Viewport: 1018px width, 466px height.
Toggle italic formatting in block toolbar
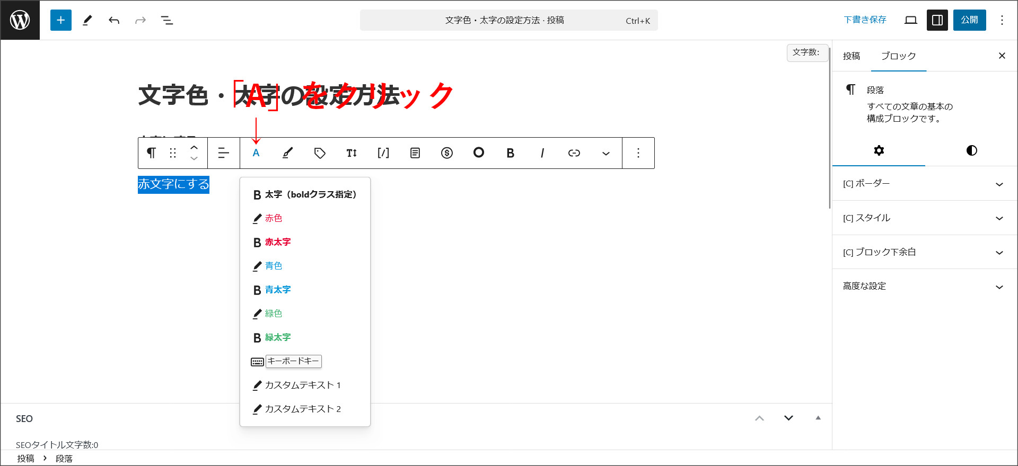click(x=542, y=153)
